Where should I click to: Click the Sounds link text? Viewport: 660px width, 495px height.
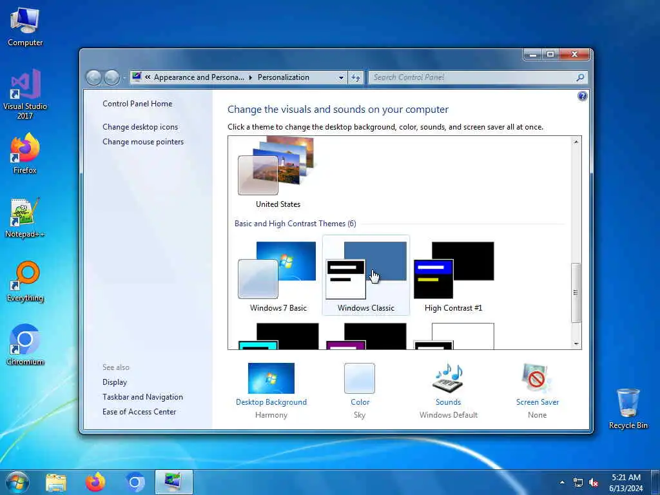tap(449, 402)
